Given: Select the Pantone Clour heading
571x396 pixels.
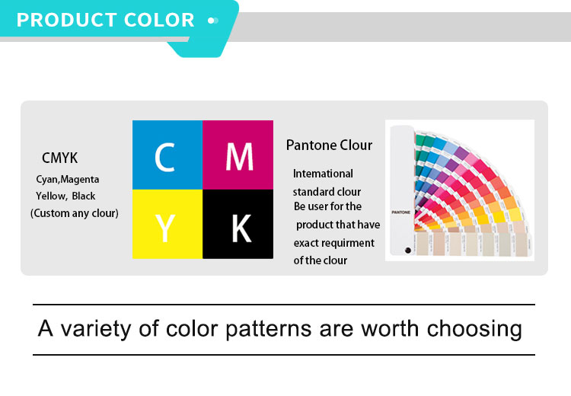Looking at the screenshot, I should (329, 145).
